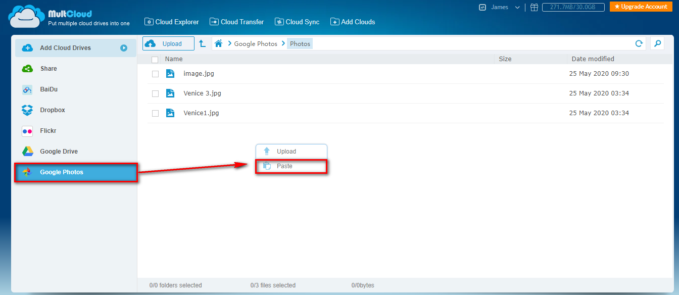Open Dropbox cloud drive
This screenshot has width=679, height=295.
(76, 110)
